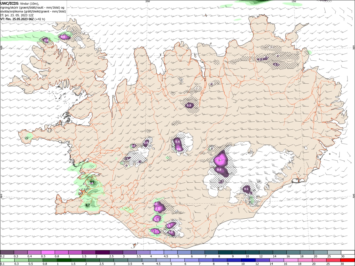Click the large pink snow blob on Vatnajökull
This screenshot has width=355, height=266.
coord(220,160)
